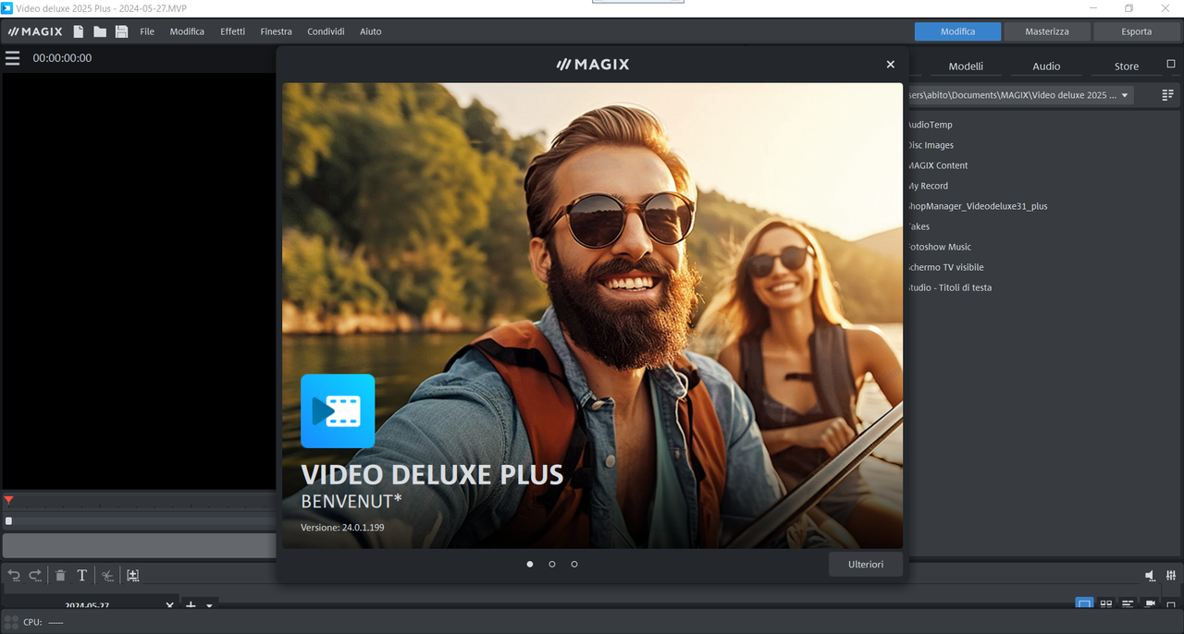
Task: Click the speaker volume icon
Action: (x=1150, y=576)
